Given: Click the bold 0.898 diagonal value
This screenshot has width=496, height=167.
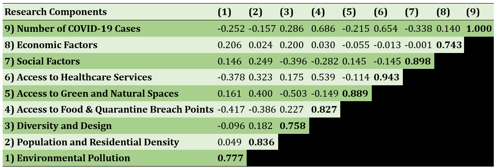Looking at the screenshot, I should tap(417, 61).
